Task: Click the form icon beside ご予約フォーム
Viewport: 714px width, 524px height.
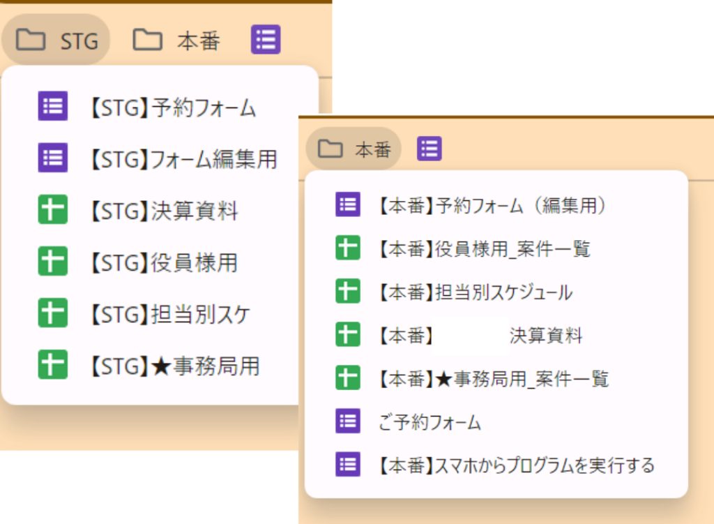Action: (347, 421)
